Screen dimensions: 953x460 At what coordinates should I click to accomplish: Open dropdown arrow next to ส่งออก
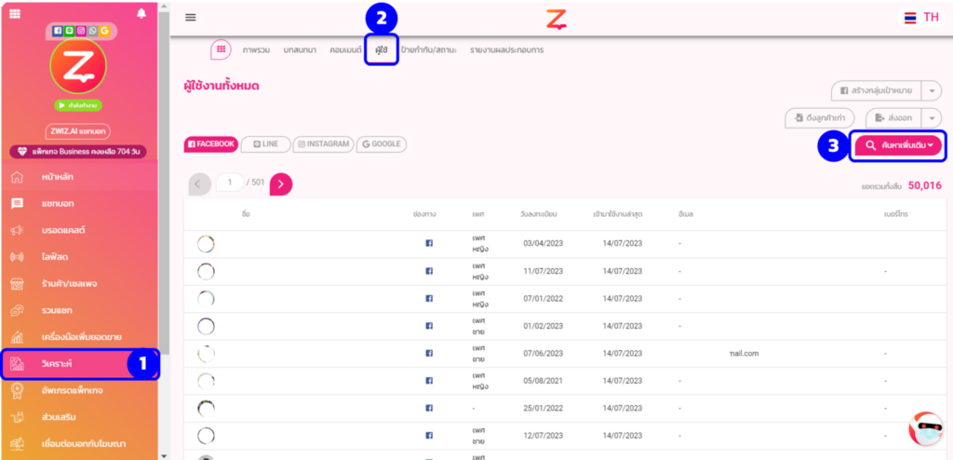(x=932, y=117)
